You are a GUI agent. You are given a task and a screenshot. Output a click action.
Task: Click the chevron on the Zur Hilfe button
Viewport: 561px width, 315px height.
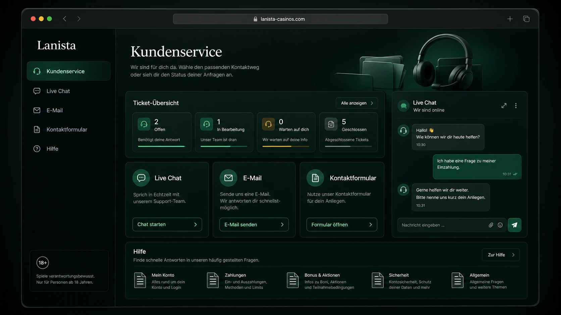point(513,255)
